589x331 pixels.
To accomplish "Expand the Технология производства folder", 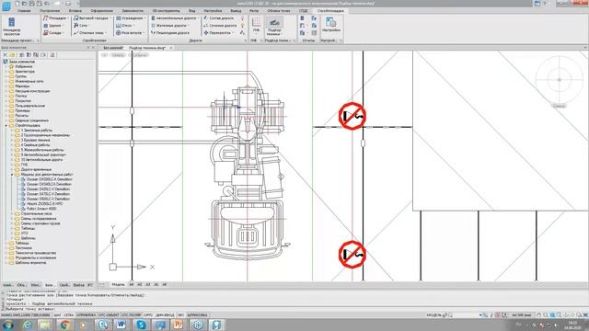I will pos(6,253).
